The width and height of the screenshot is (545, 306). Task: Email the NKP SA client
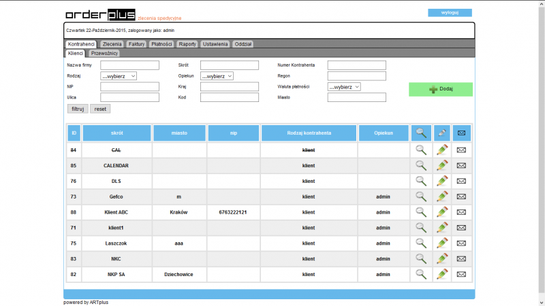(x=461, y=275)
